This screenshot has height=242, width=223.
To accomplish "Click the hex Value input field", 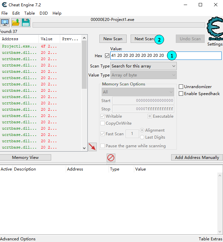I will pyautogui.click(x=166, y=56).
